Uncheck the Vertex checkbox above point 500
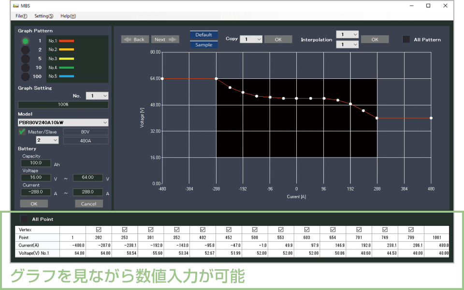The height and width of the screenshot is (290, 464). 255,229
